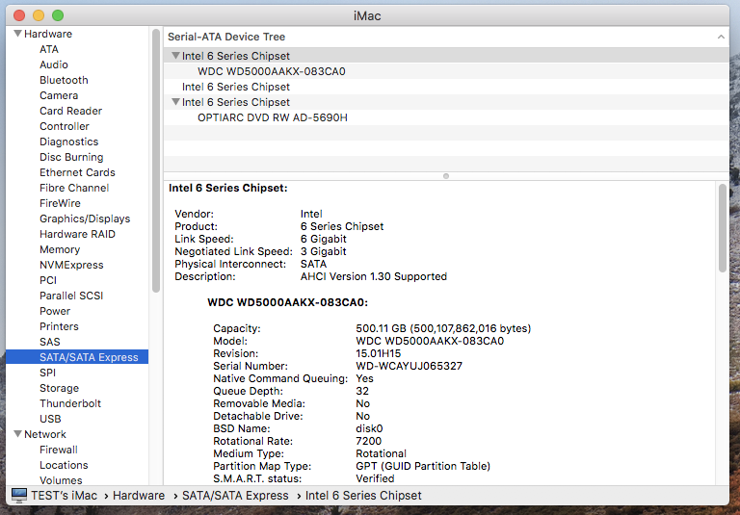The height and width of the screenshot is (515, 740).
Task: Close the iMac window with red button
Action: click(x=19, y=15)
